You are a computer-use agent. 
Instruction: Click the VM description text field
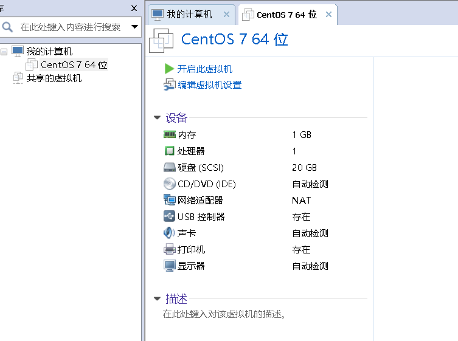click(224, 314)
